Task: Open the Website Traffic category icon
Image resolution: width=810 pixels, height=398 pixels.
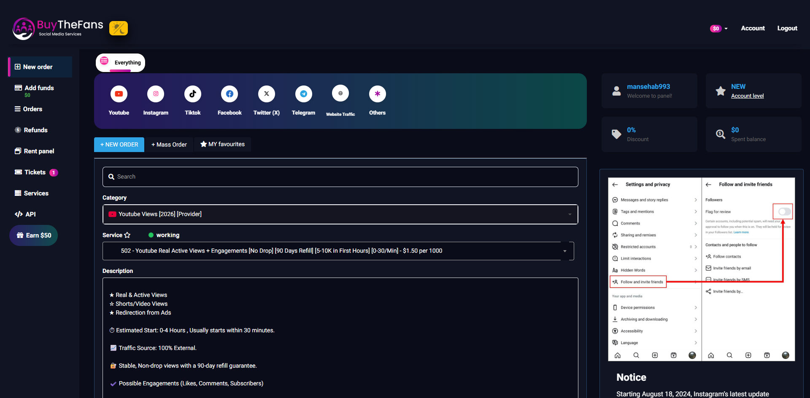Action: click(x=340, y=93)
